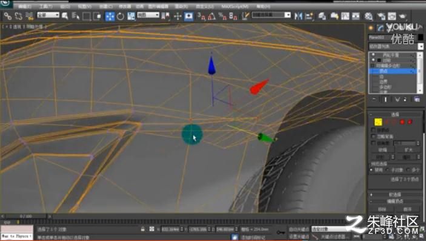Open the MAXScript menu
The width and height of the screenshot is (426, 241).
click(235, 6)
